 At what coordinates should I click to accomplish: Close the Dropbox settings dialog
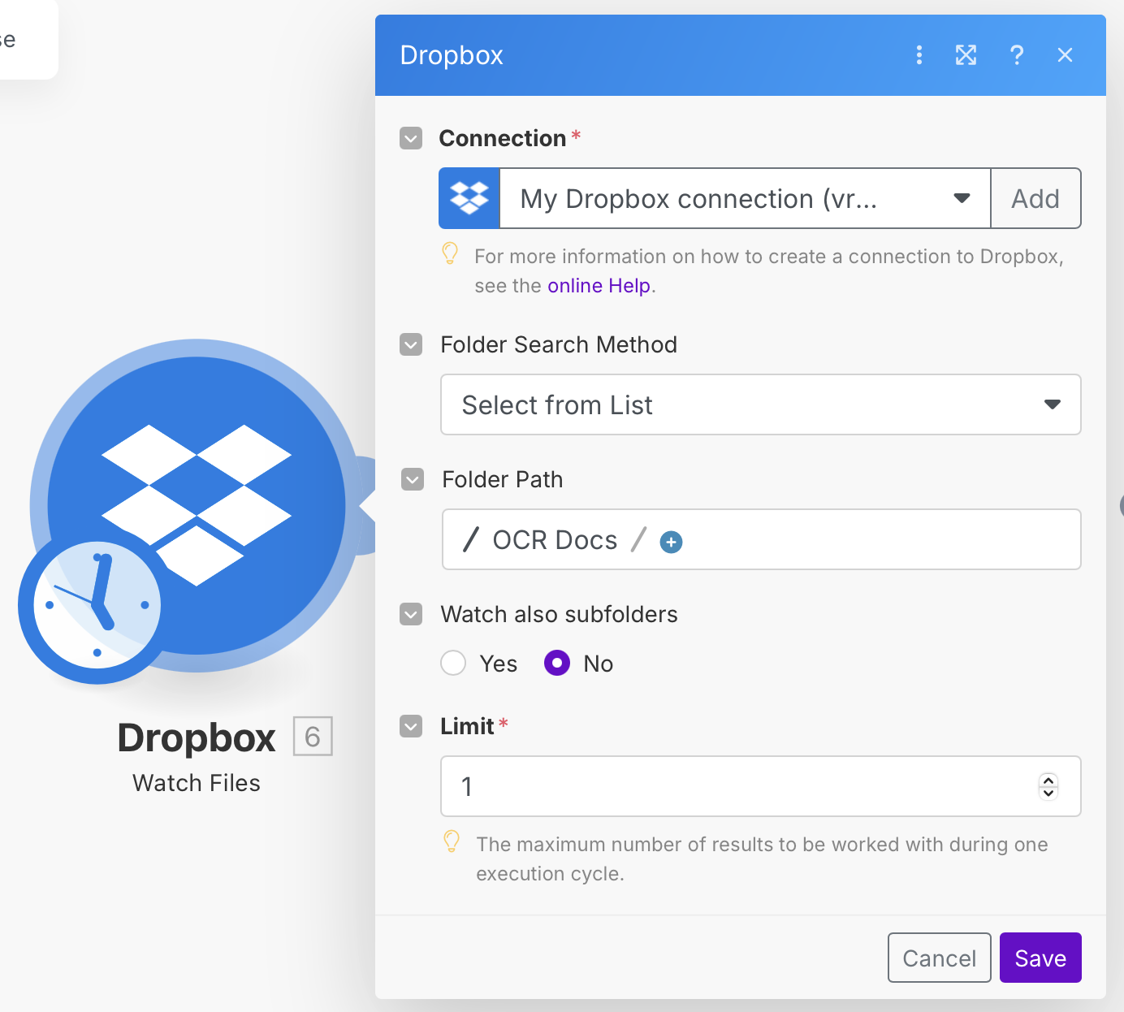(1065, 54)
